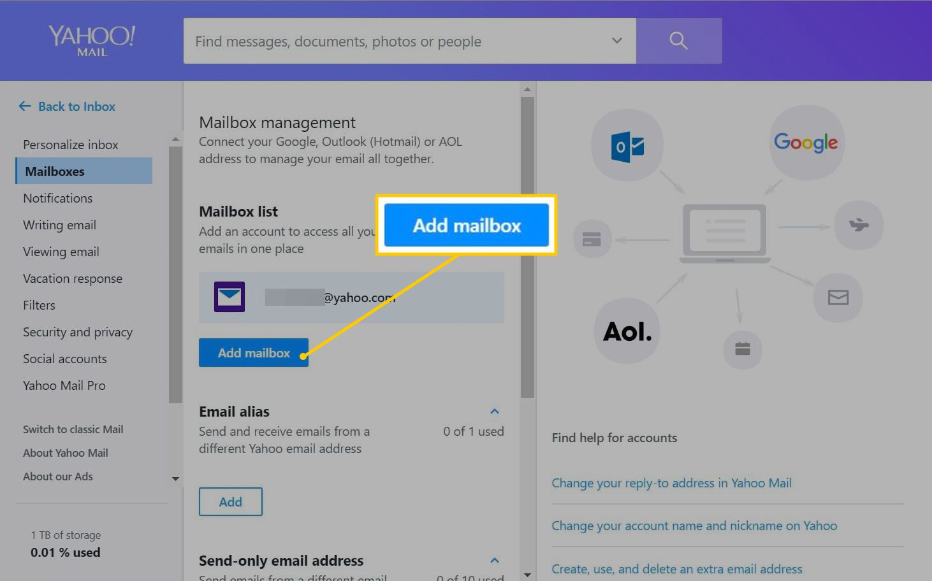This screenshot has width=932, height=581.
Task: Click the '0.01 % used' storage text
Action: (66, 552)
